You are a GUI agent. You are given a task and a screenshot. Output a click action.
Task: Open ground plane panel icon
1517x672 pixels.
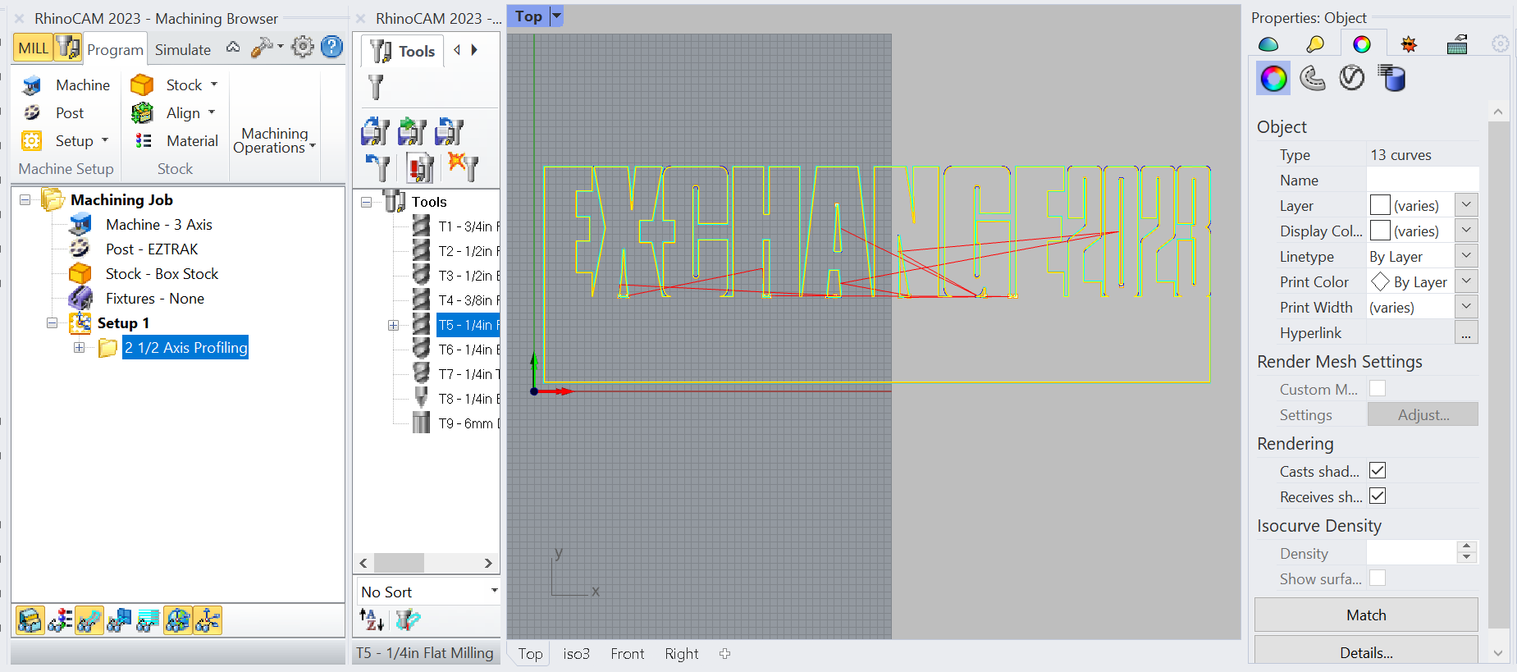(x=1457, y=44)
